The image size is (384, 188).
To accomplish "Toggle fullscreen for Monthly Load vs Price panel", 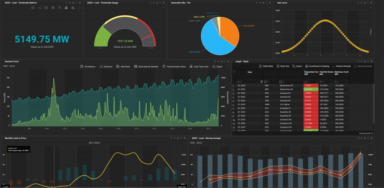I will 180,138.
